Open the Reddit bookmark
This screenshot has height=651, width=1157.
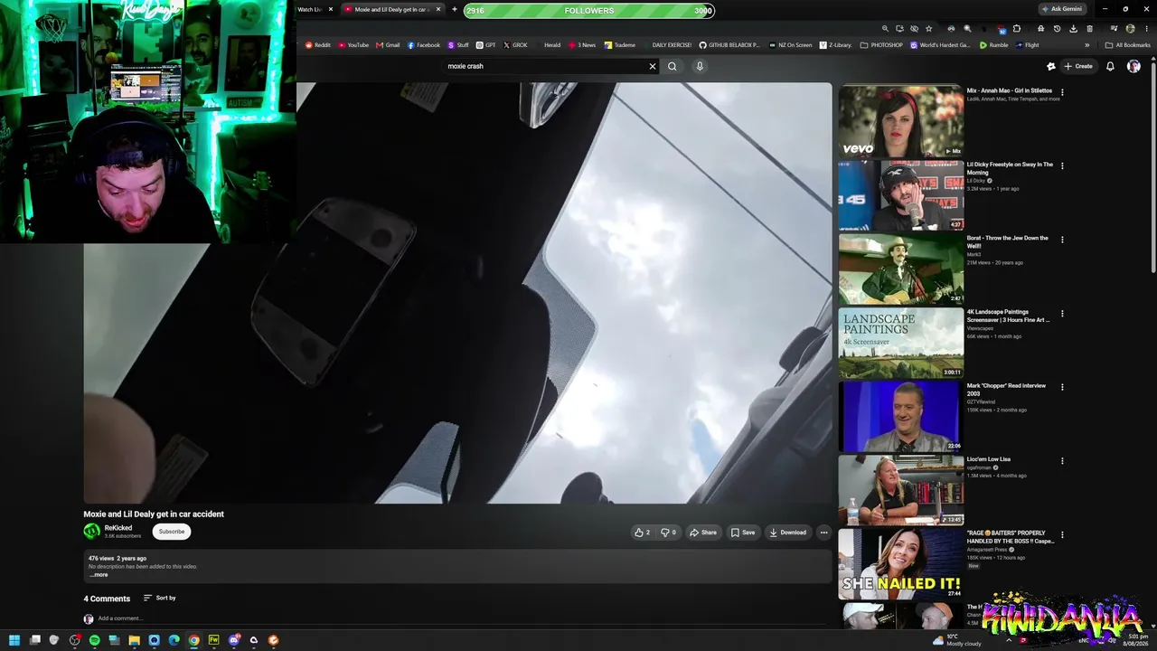318,45
